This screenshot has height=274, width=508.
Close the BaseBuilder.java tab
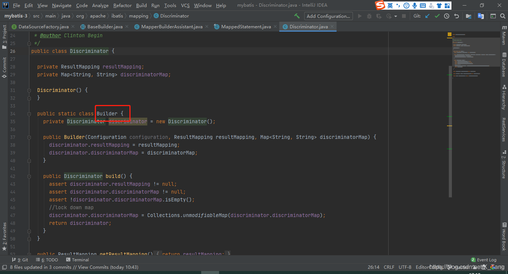(x=126, y=27)
